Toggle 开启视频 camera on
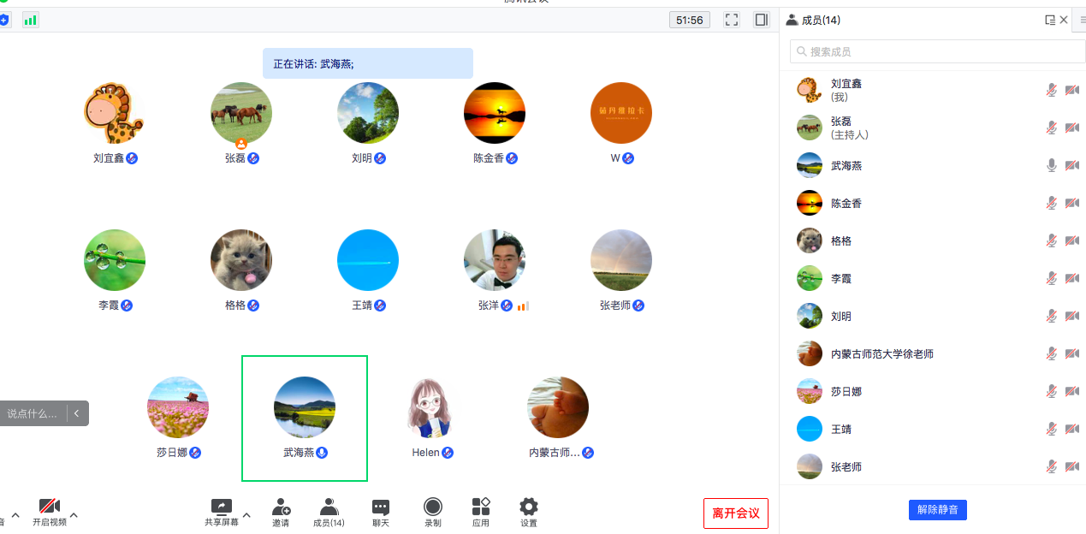Screen dimensions: 1086x534 [49, 507]
